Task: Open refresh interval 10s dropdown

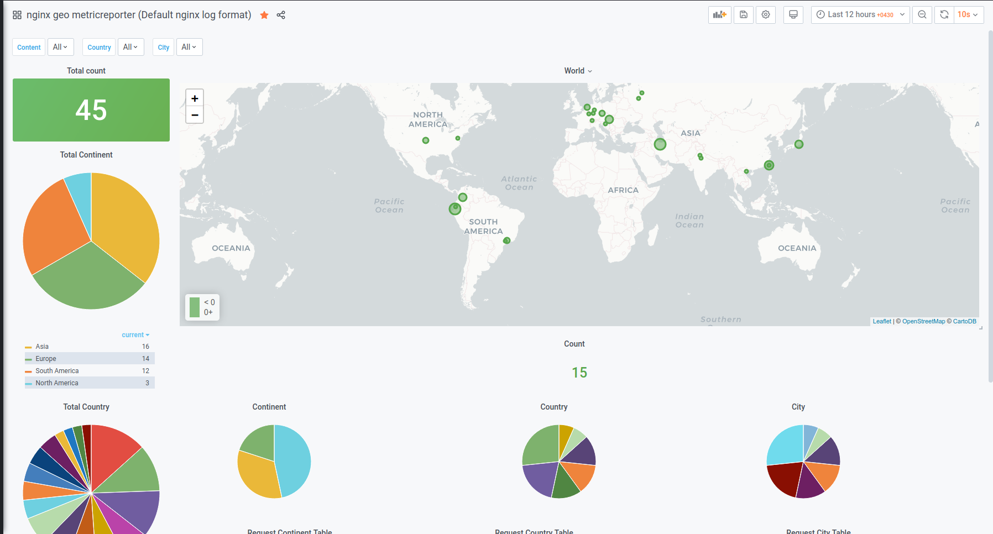Action: pos(968,14)
